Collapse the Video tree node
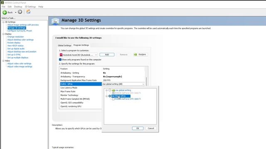Screen dimensions: 266x149 [3, 61]
